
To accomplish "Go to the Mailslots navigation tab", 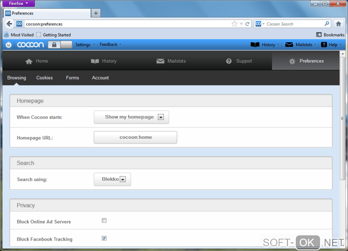I will point(171,61).
